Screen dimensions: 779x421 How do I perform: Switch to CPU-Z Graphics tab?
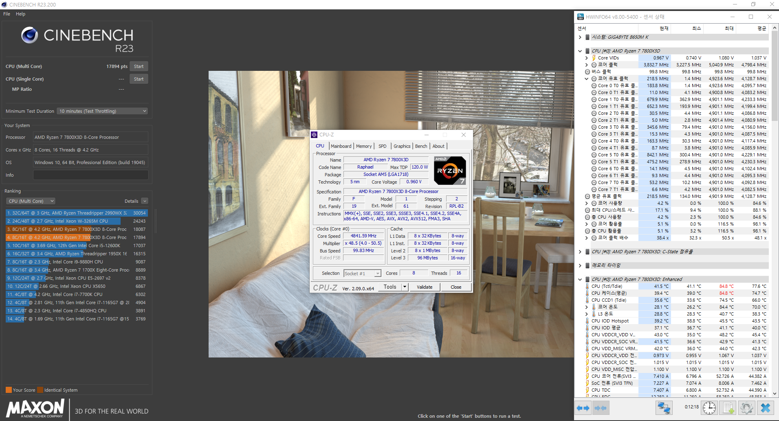point(402,146)
